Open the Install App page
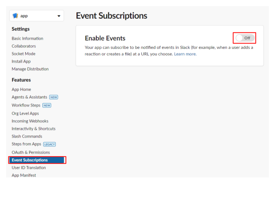 [x=21, y=61]
